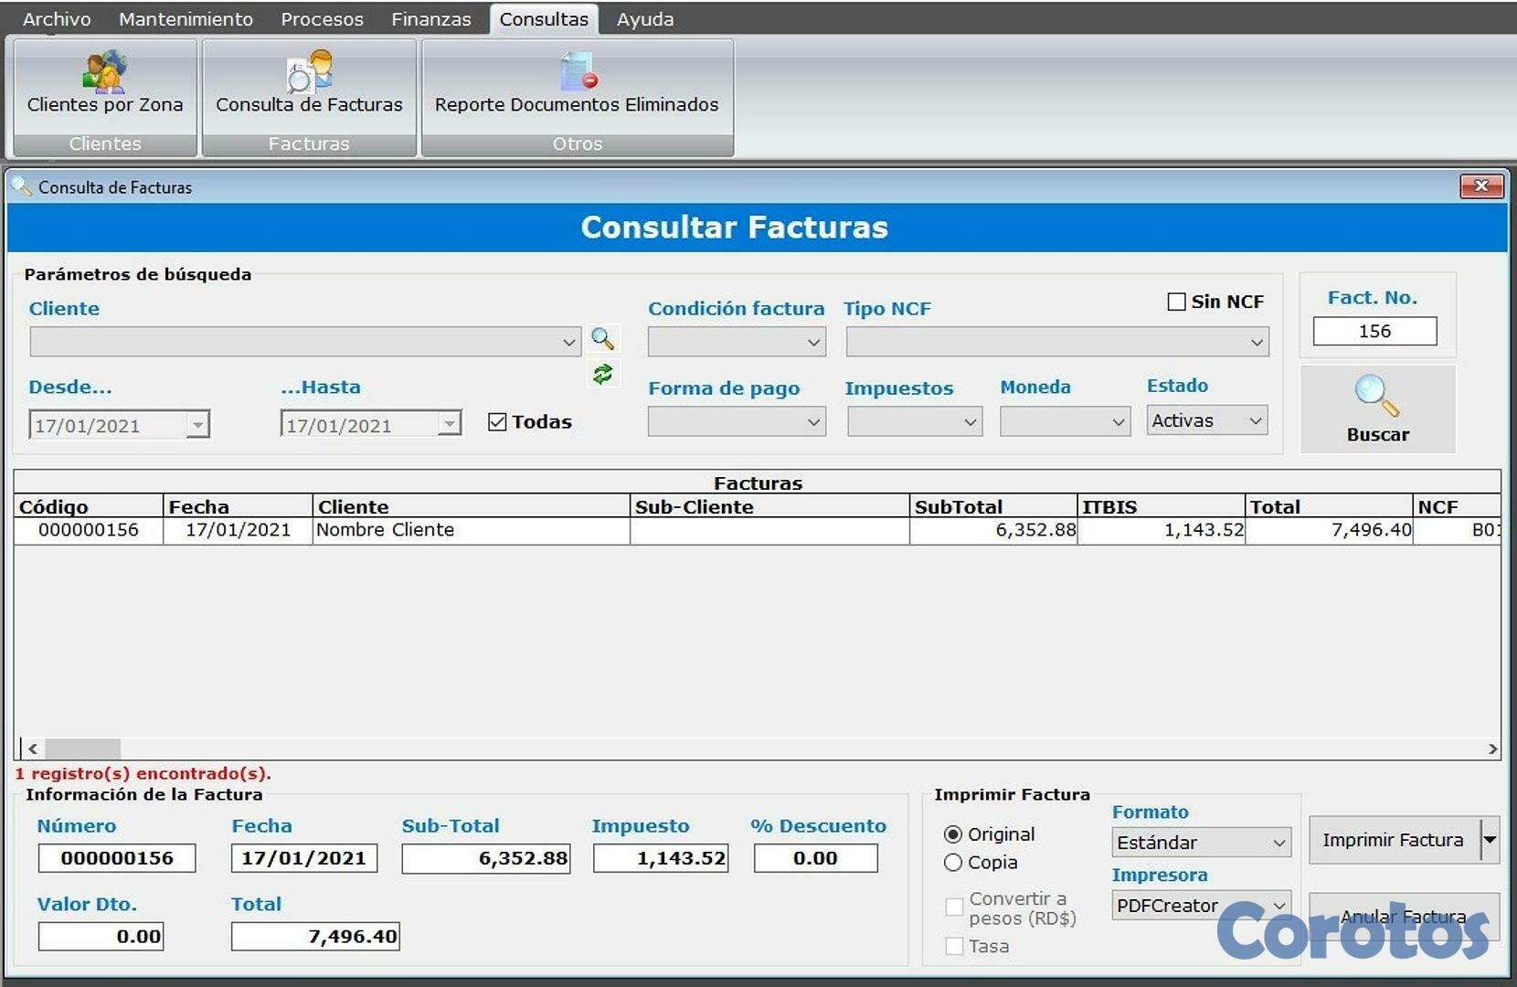
Task: Switch to the Finanzas menu
Action: 430,18
